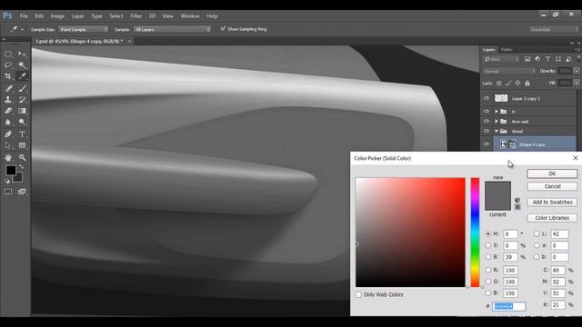Expand the Arm rest layer group
The width and height of the screenshot is (582, 327).
497,121
